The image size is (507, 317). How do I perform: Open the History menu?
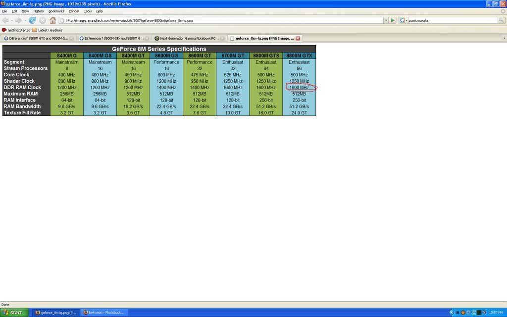pyautogui.click(x=39, y=11)
